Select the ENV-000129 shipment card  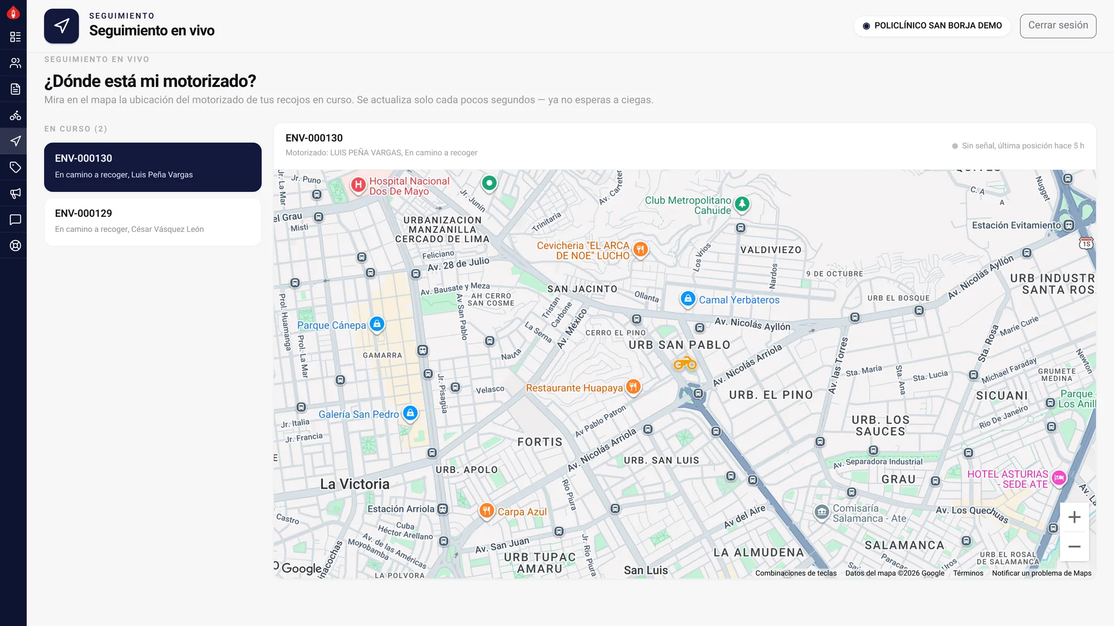[153, 222]
